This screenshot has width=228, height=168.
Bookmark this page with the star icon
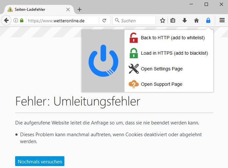coord(163,20)
